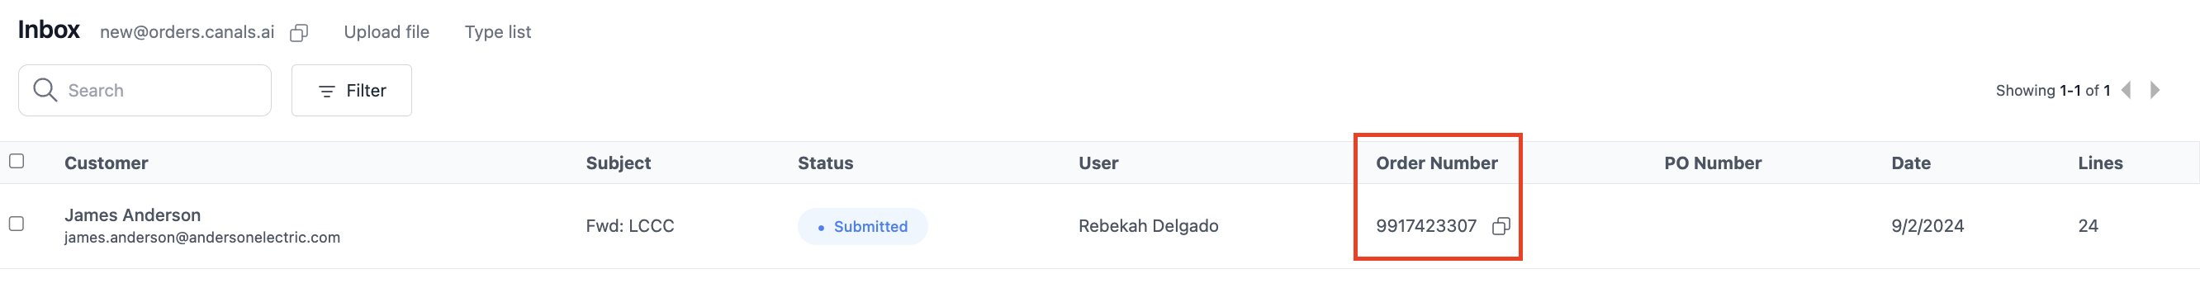Go to the next page arrow
This screenshot has height=302, width=2200.
[x=2155, y=90]
